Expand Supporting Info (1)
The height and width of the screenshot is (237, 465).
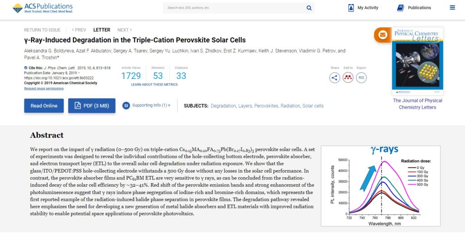tap(147, 105)
